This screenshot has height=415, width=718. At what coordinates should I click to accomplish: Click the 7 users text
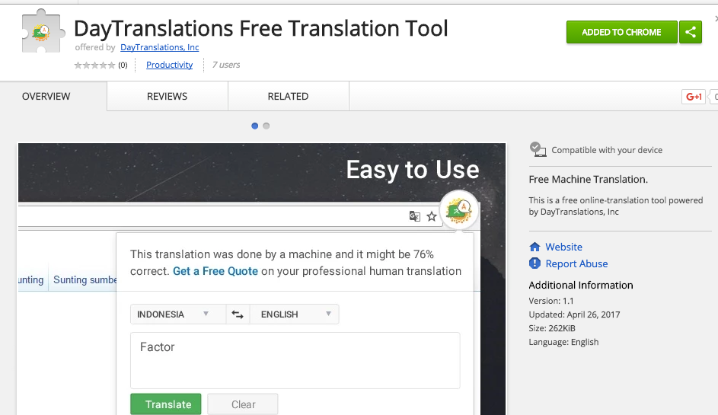pos(225,65)
